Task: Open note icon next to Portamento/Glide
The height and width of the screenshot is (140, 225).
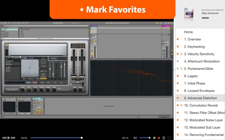Action: coord(181,69)
